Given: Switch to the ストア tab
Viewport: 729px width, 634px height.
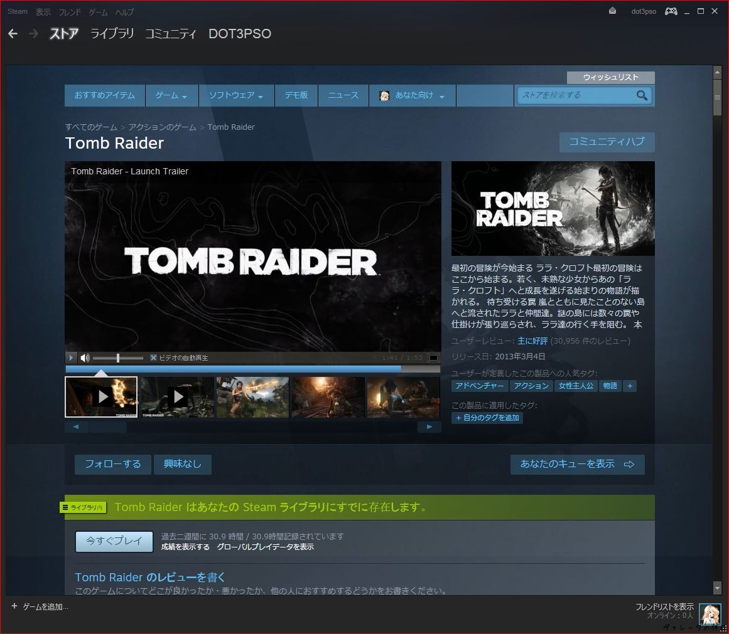Looking at the screenshot, I should click(x=63, y=33).
